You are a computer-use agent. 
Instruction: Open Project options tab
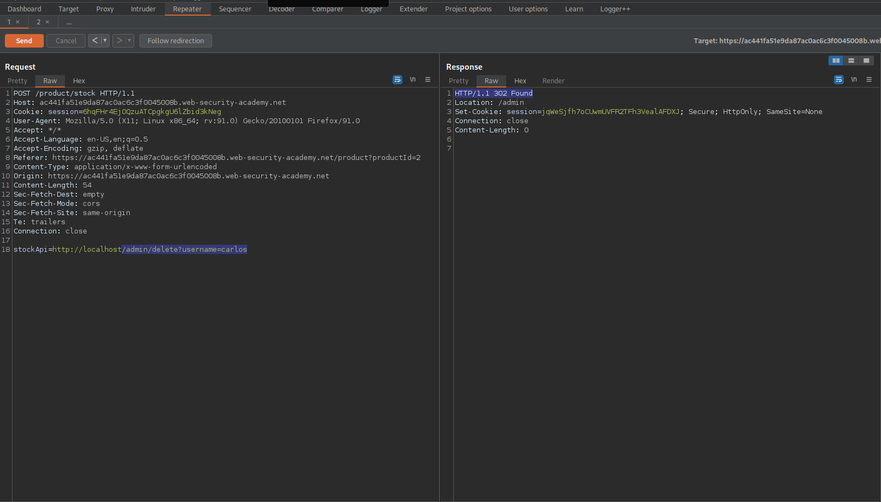(468, 9)
